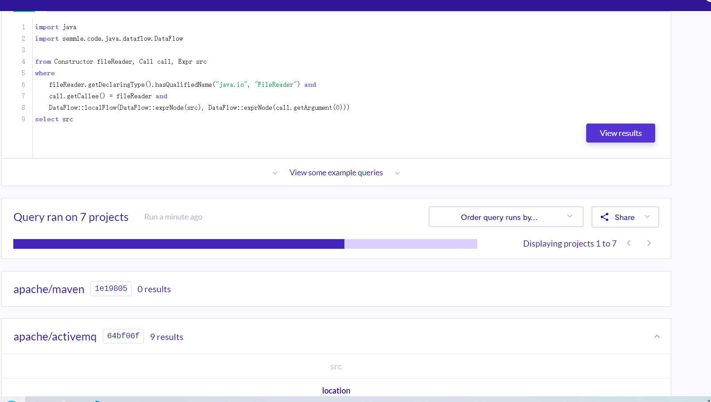Click the location column header

coord(336,390)
